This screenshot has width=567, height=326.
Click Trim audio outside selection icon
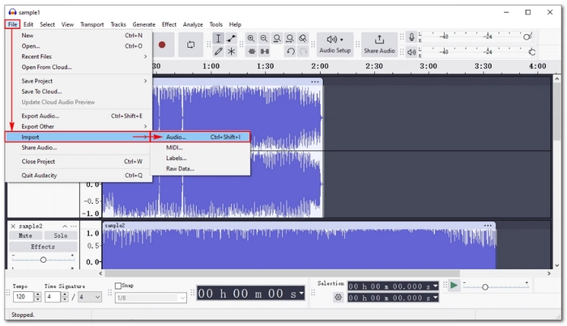(252, 52)
